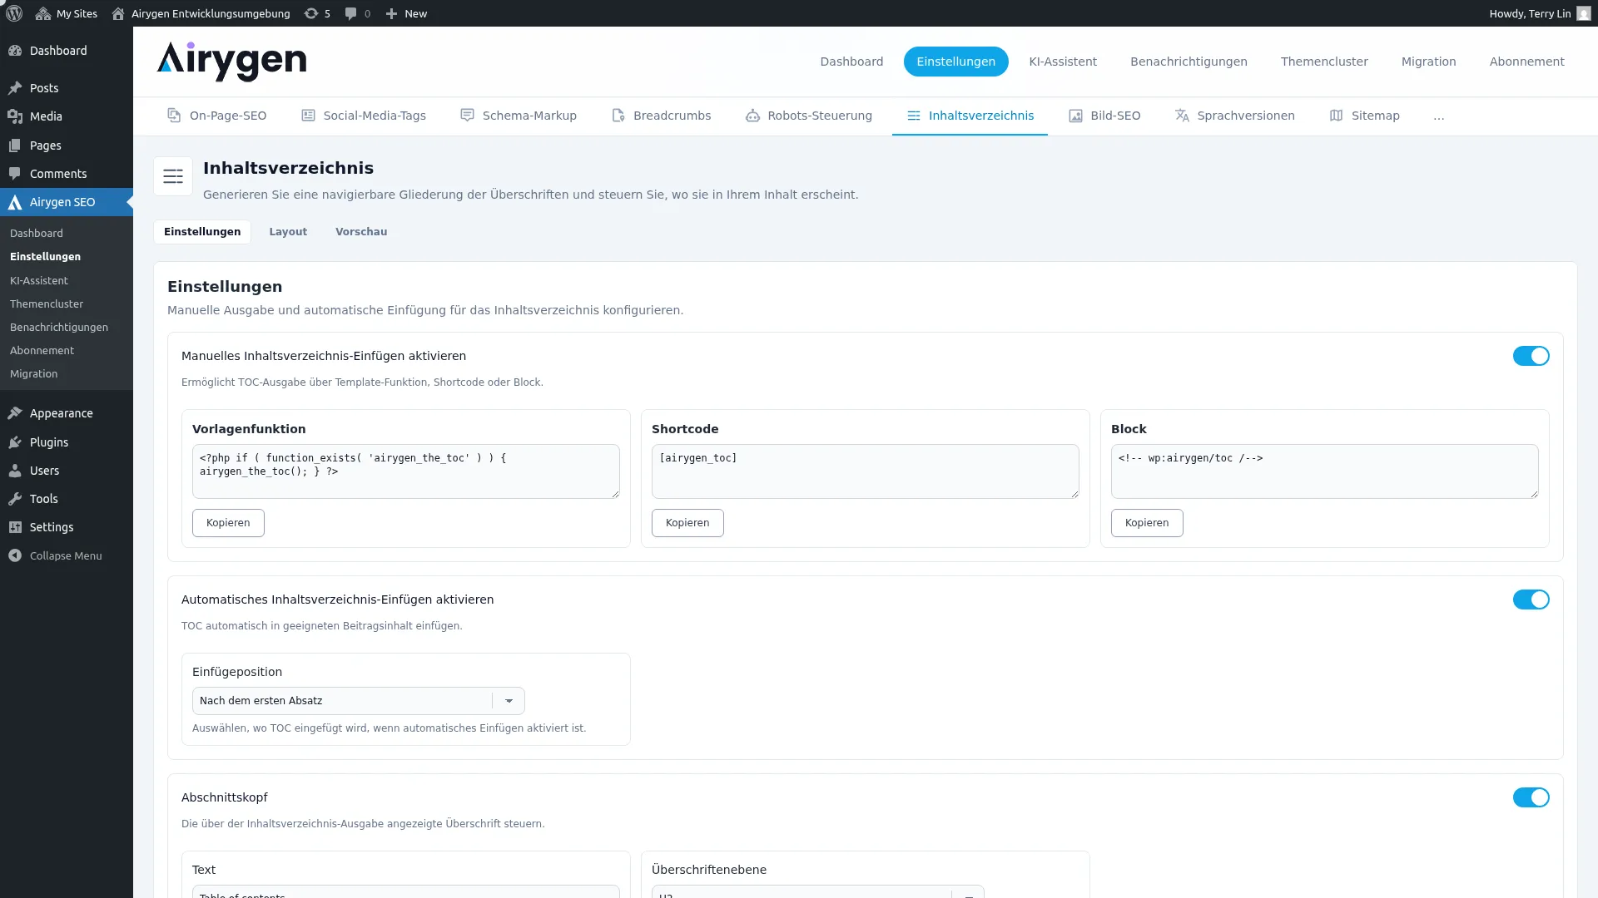Click Tools wrench icon in sidebar

pos(15,499)
